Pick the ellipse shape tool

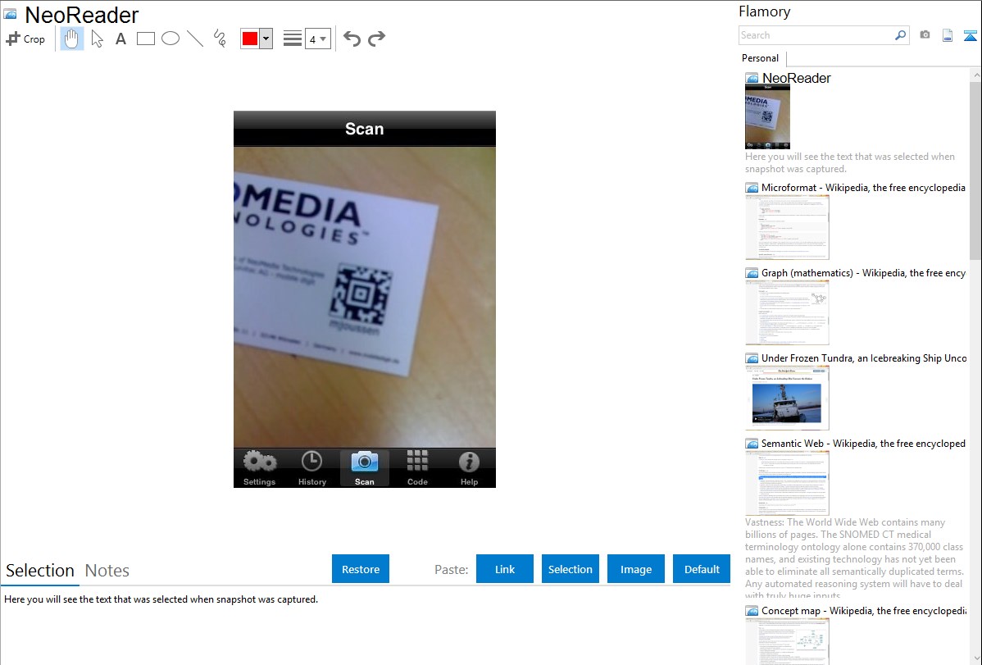click(170, 39)
